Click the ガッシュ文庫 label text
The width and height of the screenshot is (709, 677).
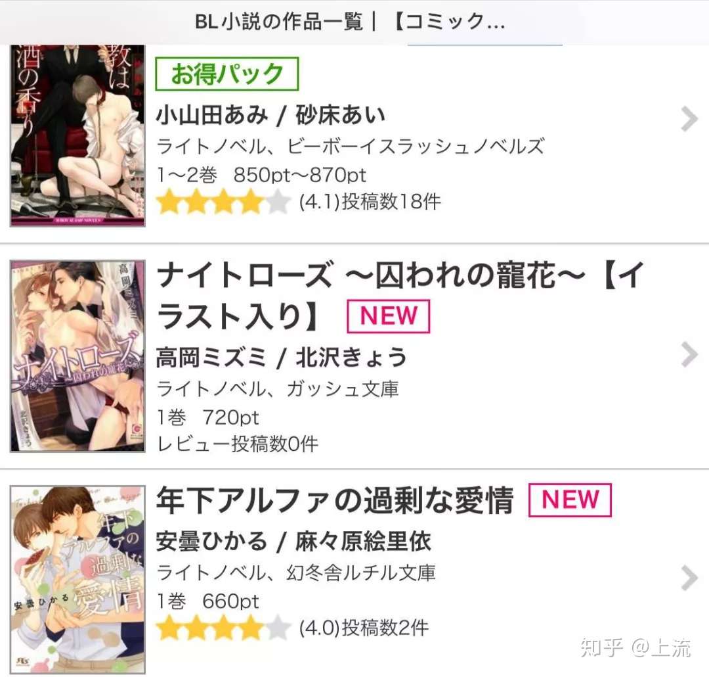[x=342, y=389]
